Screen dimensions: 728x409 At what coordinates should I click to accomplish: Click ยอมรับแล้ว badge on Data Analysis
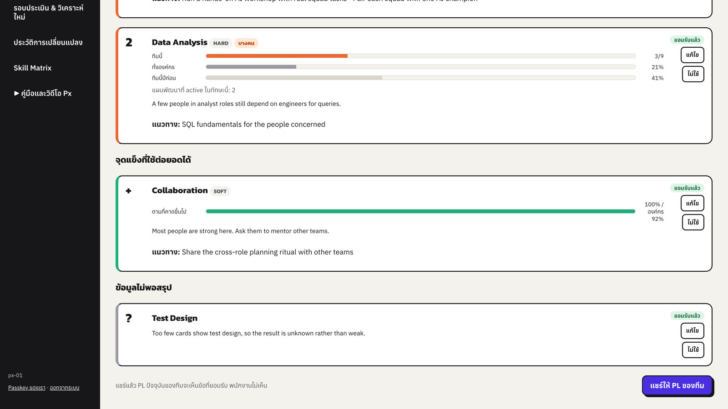tap(687, 40)
